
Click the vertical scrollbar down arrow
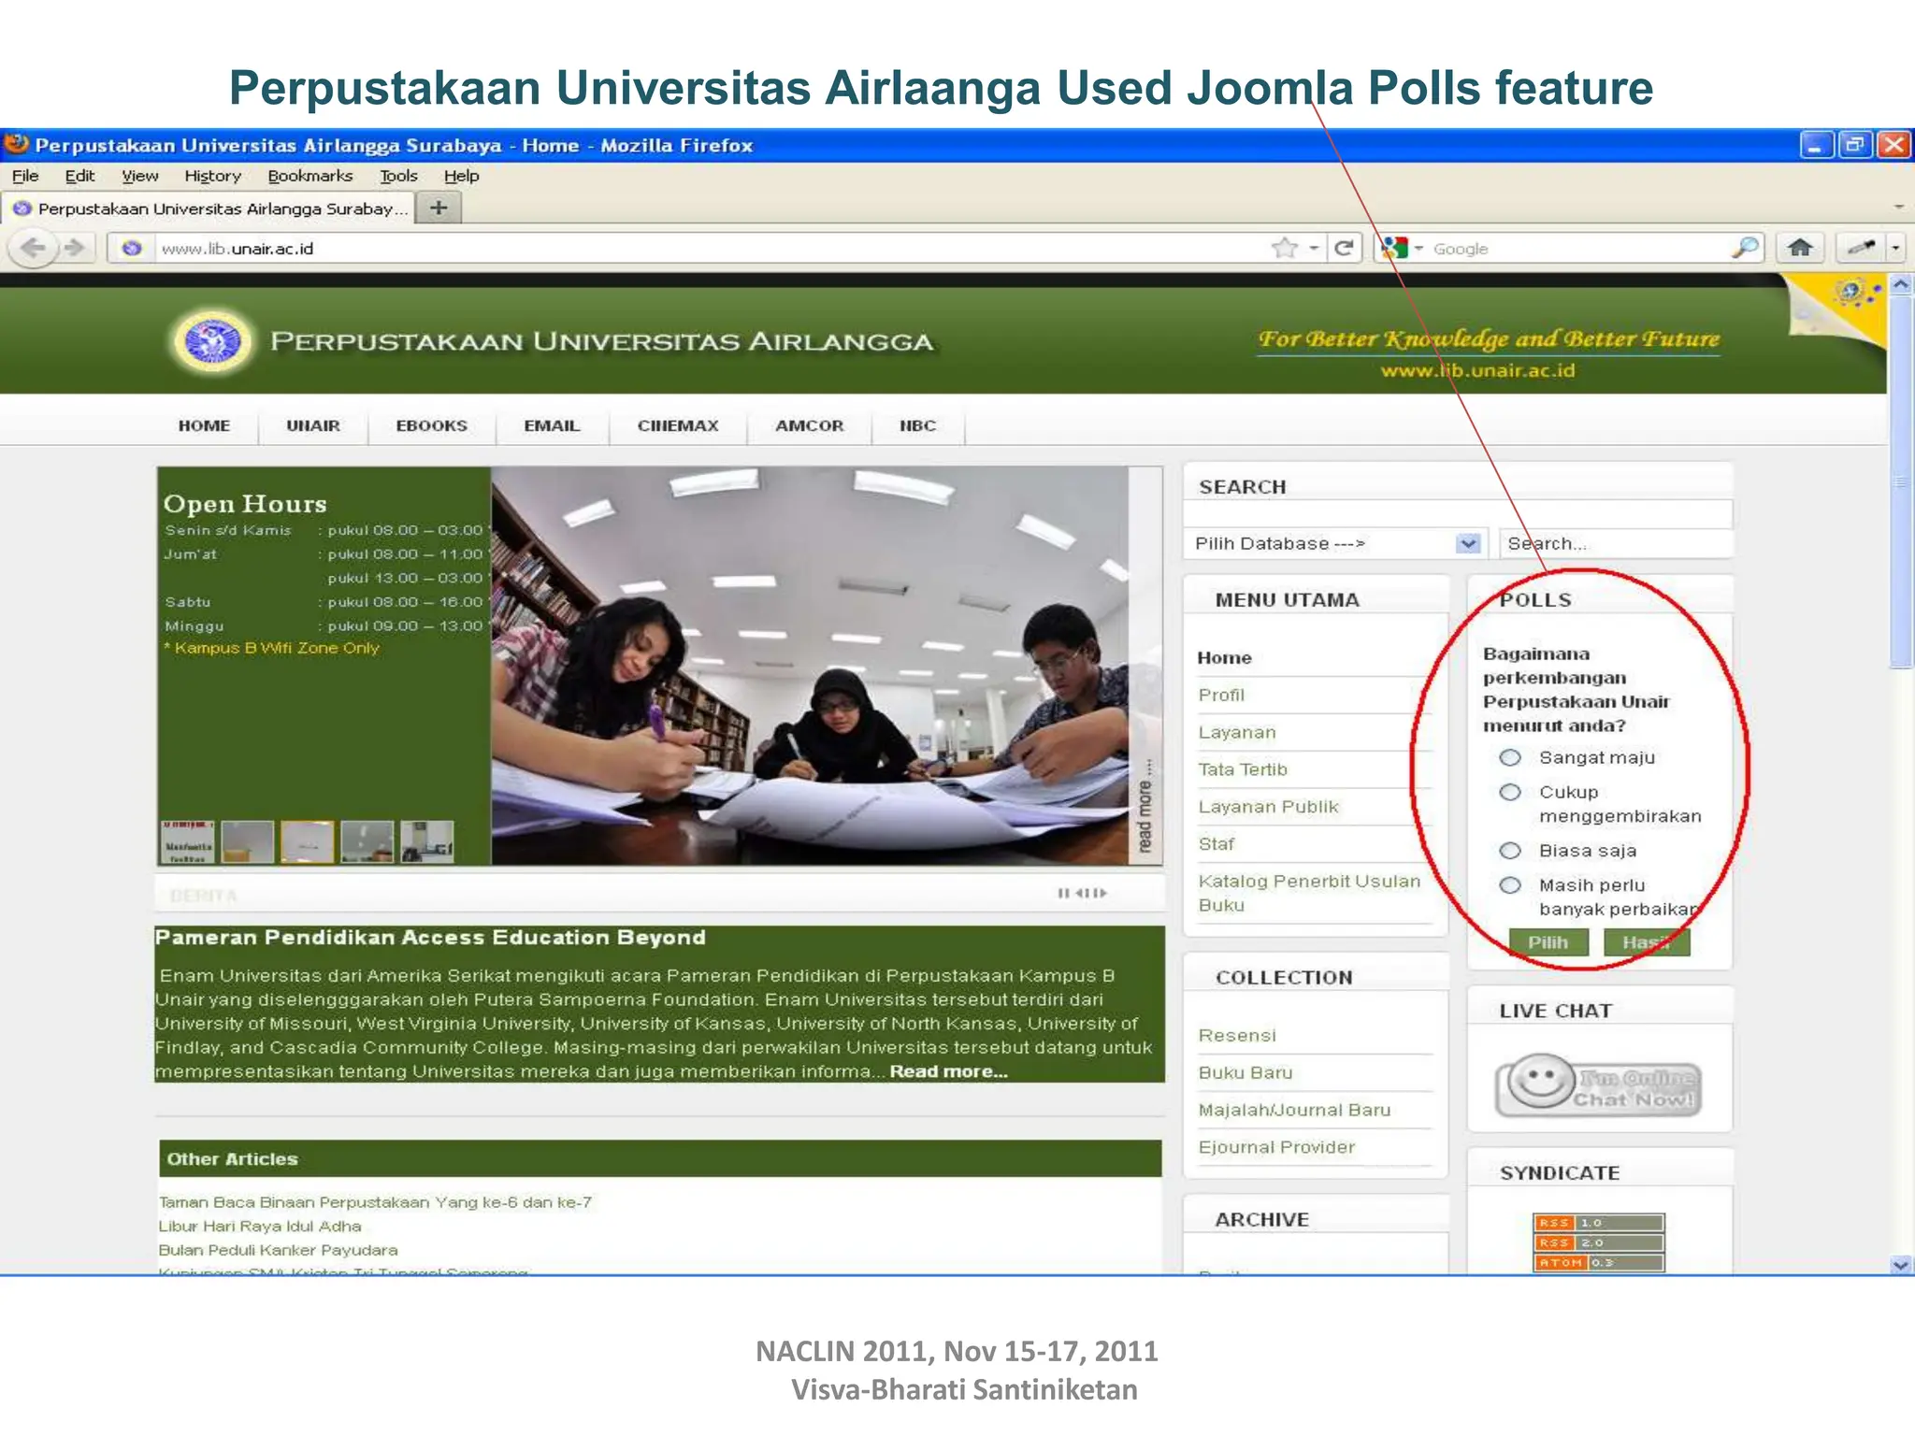pos(1900,1265)
